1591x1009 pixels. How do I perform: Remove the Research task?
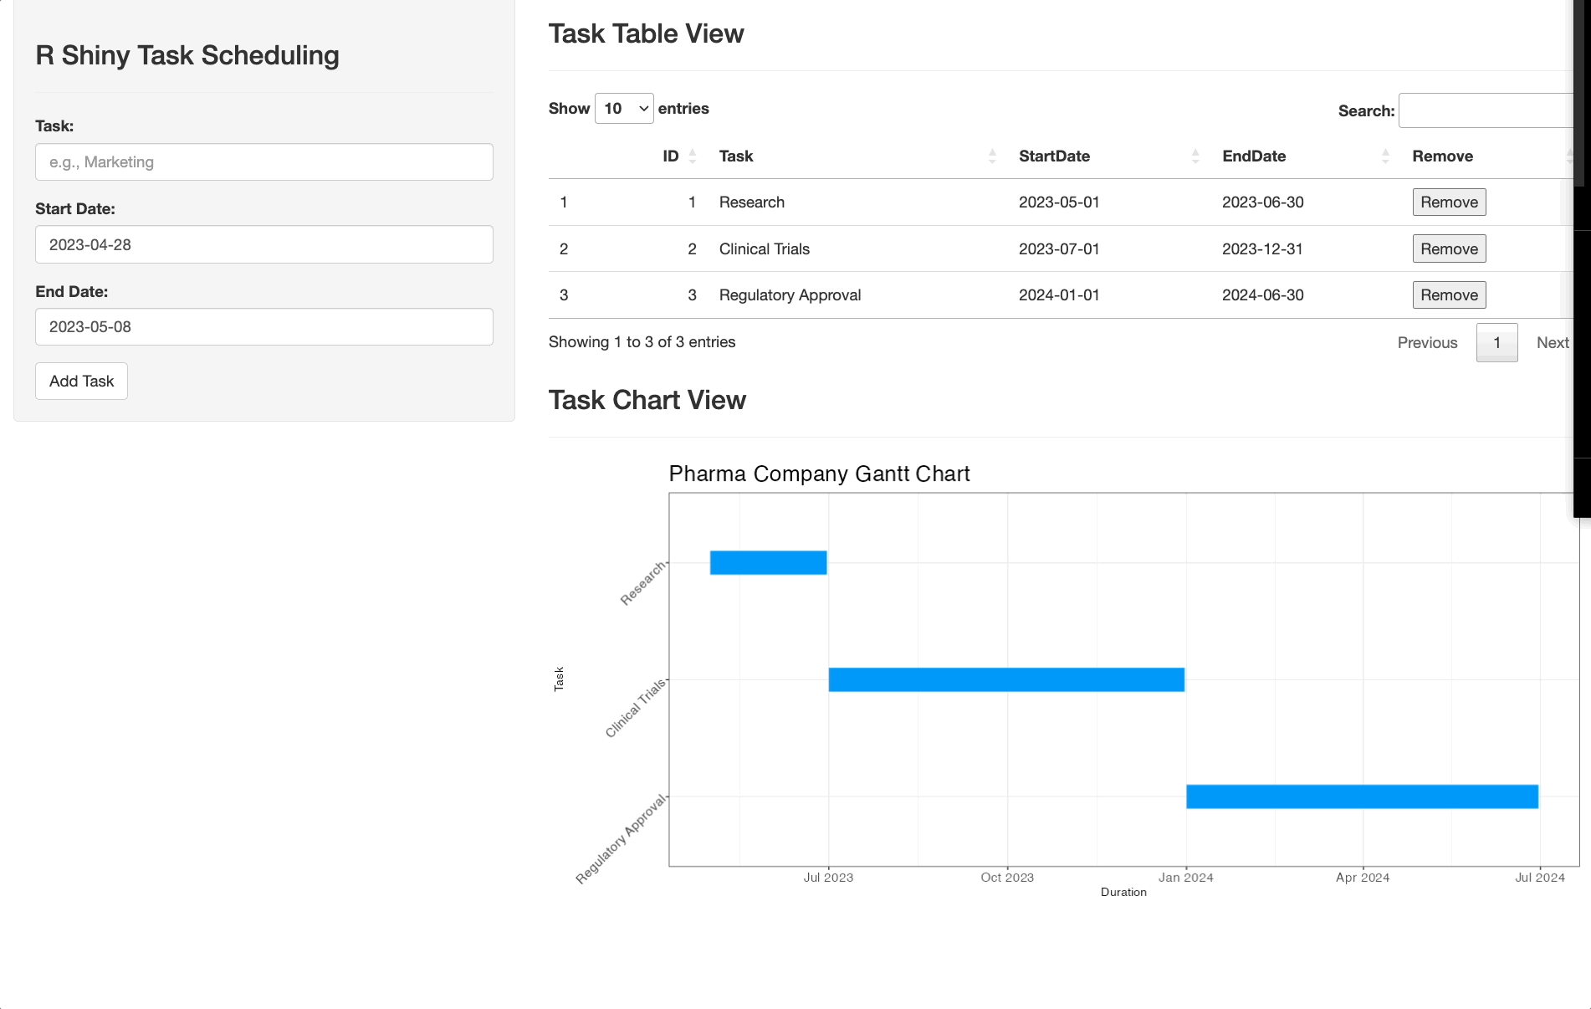(x=1449, y=202)
